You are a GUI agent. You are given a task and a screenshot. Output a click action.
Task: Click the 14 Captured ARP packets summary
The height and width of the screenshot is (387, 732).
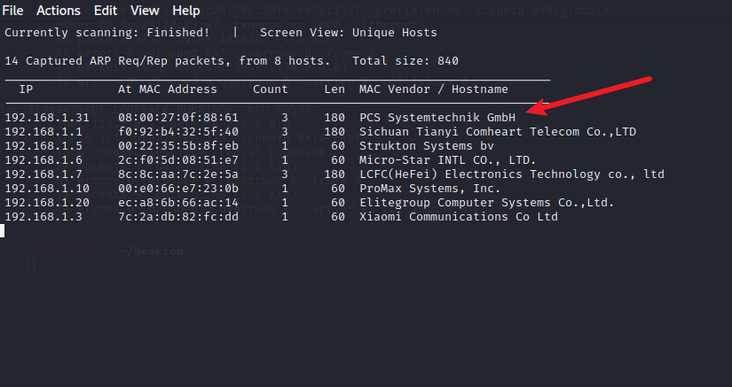point(168,61)
